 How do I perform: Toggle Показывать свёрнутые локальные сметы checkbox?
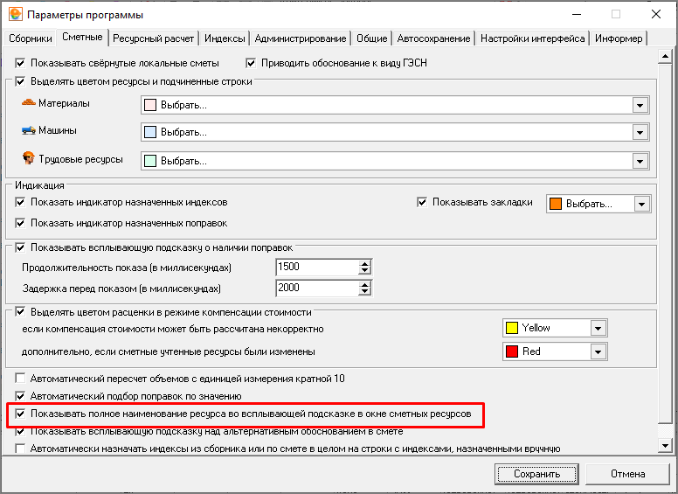pos(21,63)
